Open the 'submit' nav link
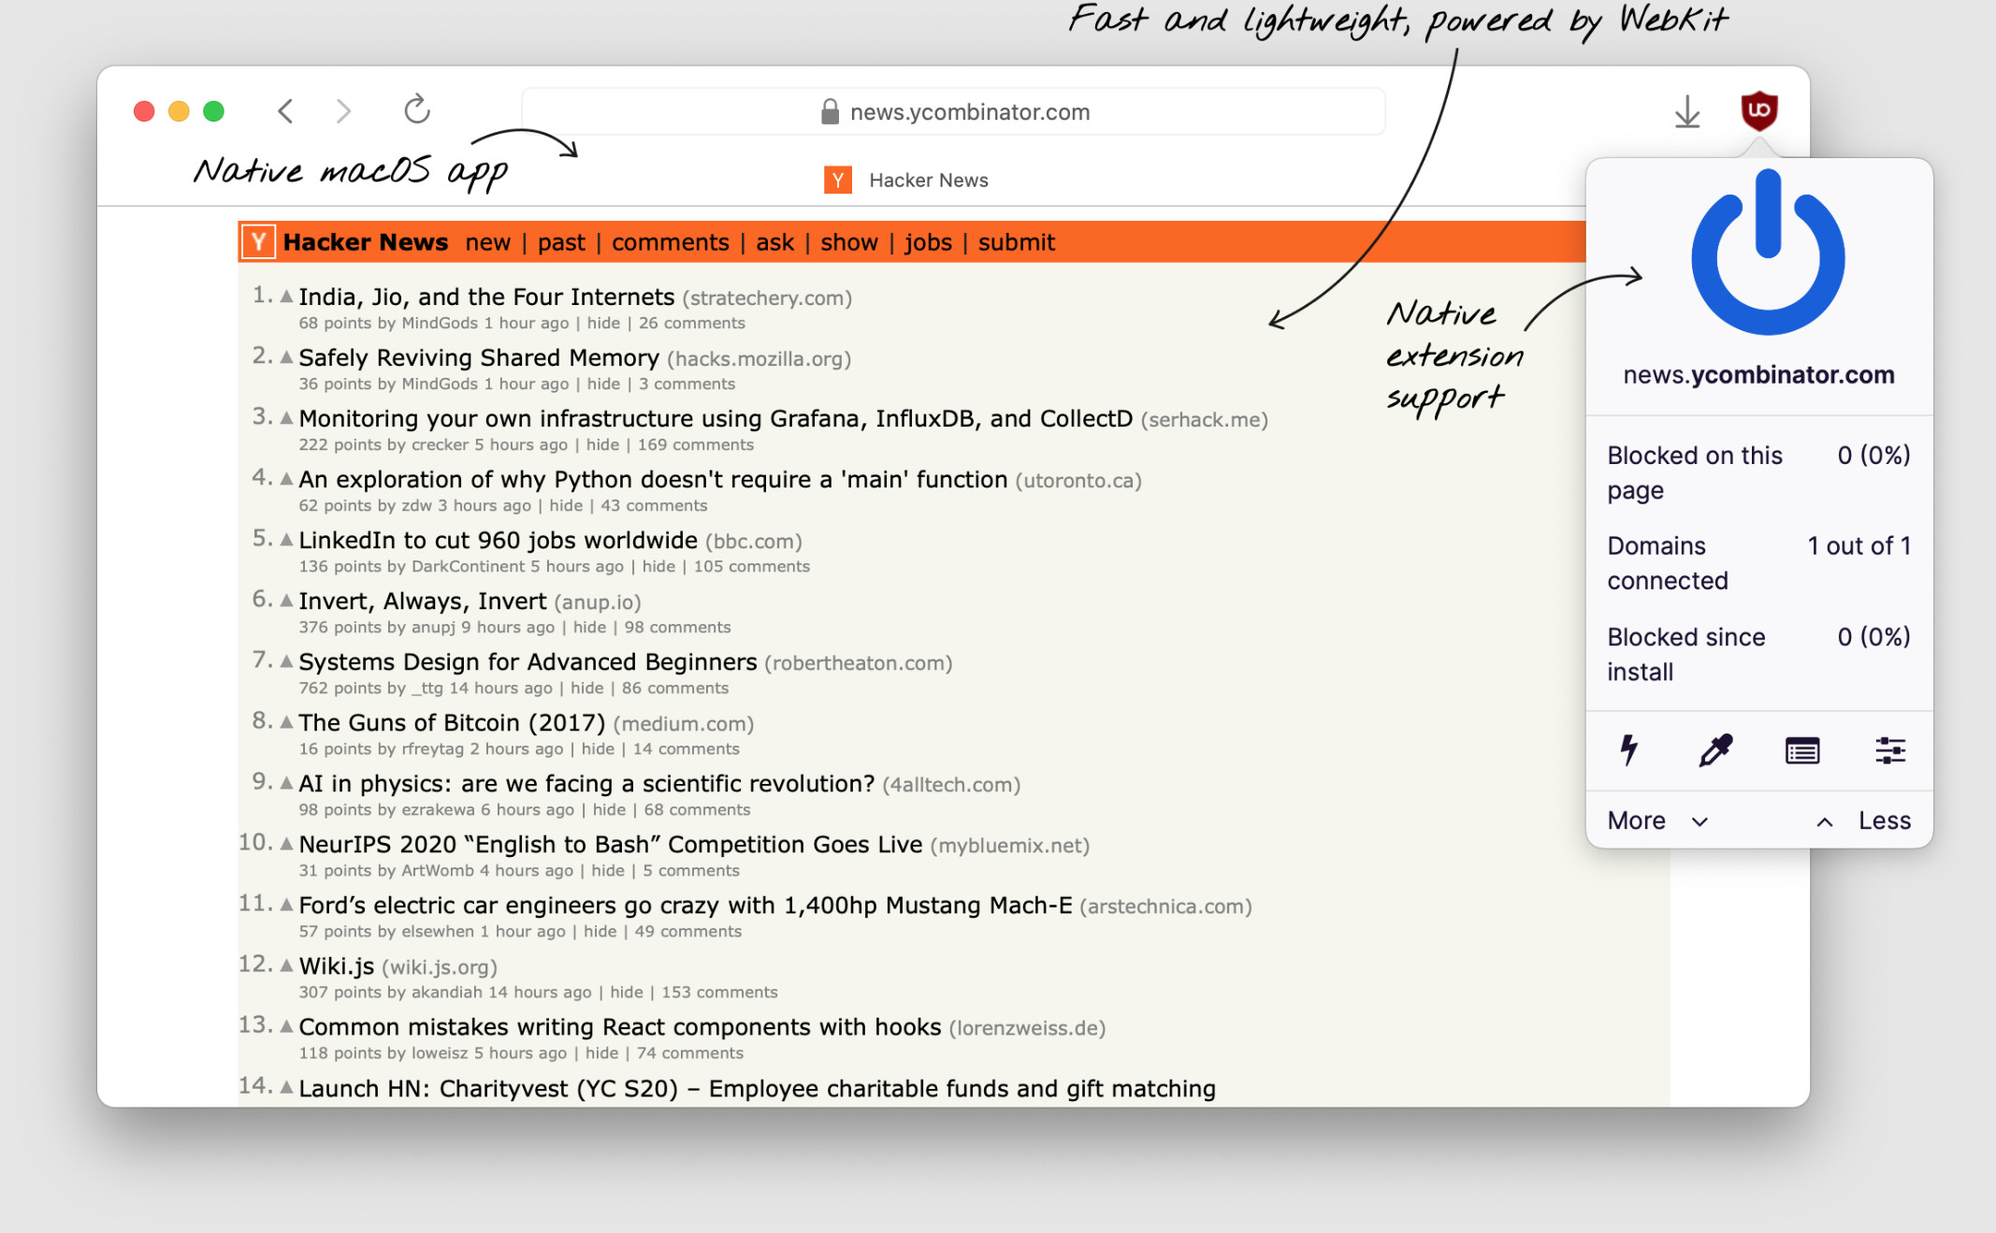Viewport: 1996px width, 1233px height. (x=1017, y=242)
